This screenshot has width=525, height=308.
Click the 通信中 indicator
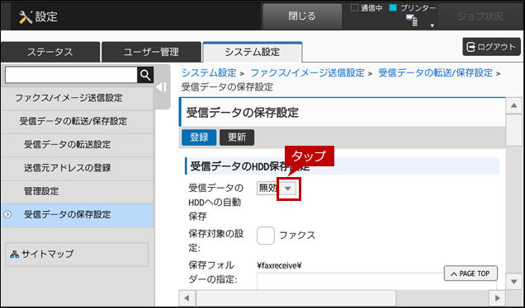coord(367,8)
